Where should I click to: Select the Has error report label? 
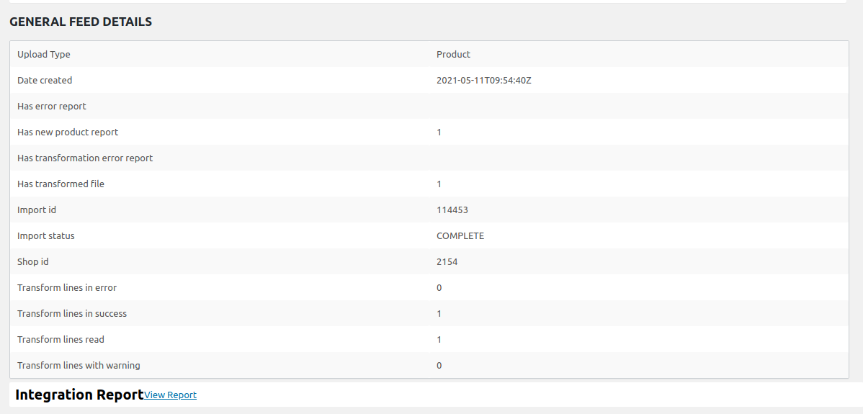pyautogui.click(x=52, y=107)
